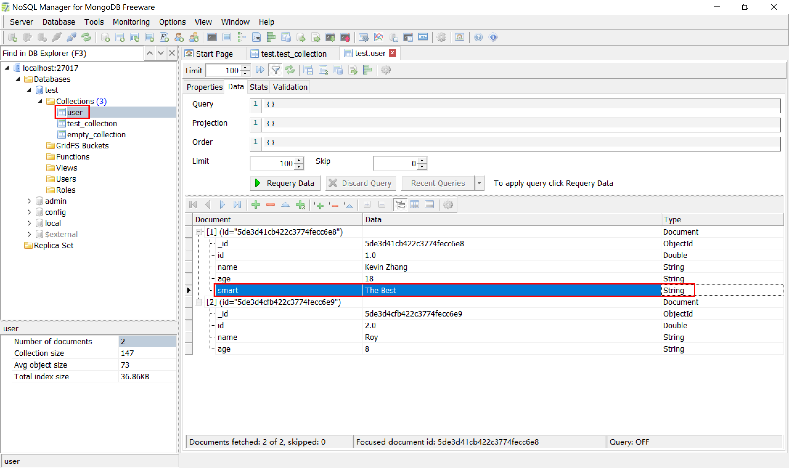Click the refresh servers icon in main toolbar
Screen dimensions: 789x468
86,37
